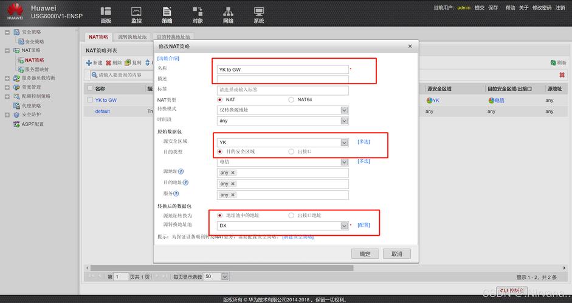Open the 功能介绍 link

coord(168,58)
